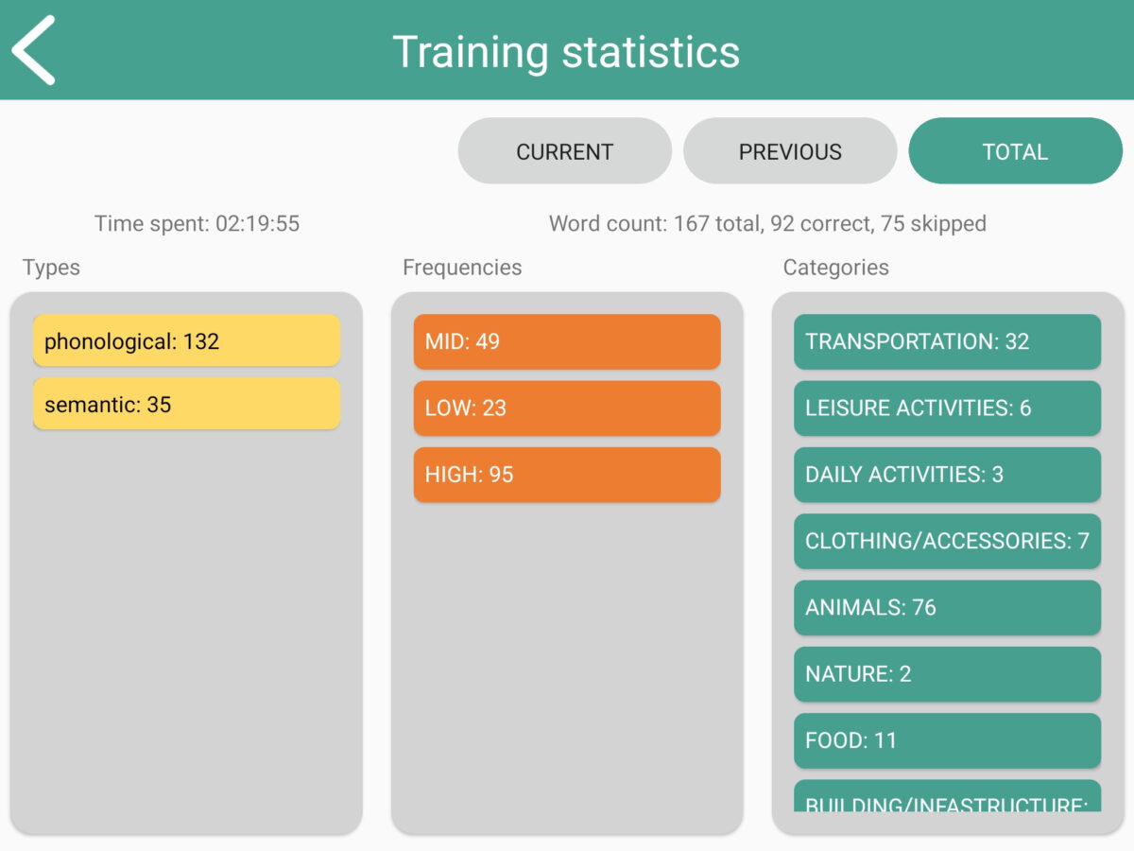Select the TOTAL statistics tab
Image resolution: width=1134 pixels, height=851 pixels.
click(1015, 151)
